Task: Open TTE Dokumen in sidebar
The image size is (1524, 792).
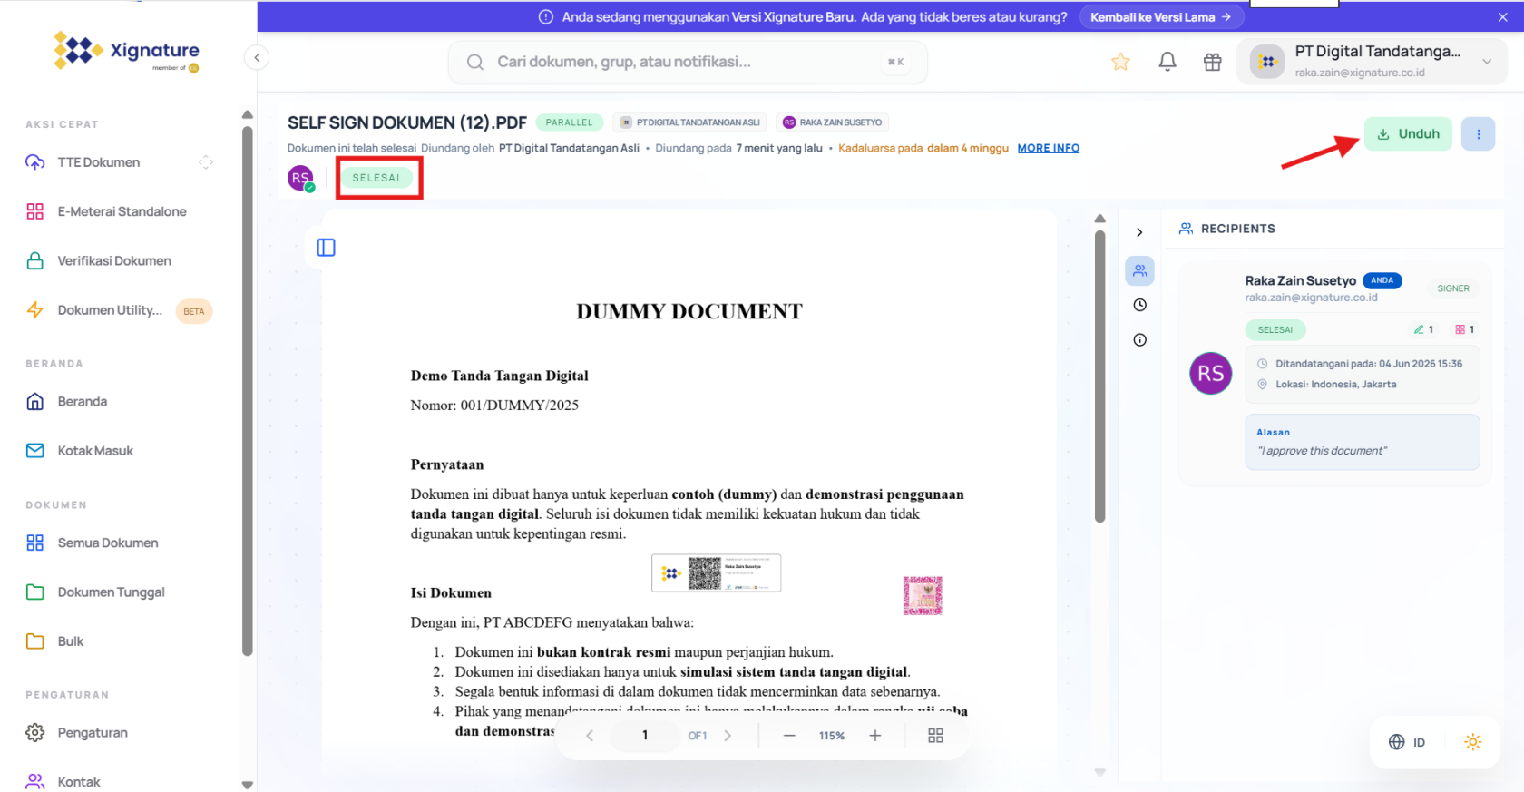Action: (x=99, y=162)
